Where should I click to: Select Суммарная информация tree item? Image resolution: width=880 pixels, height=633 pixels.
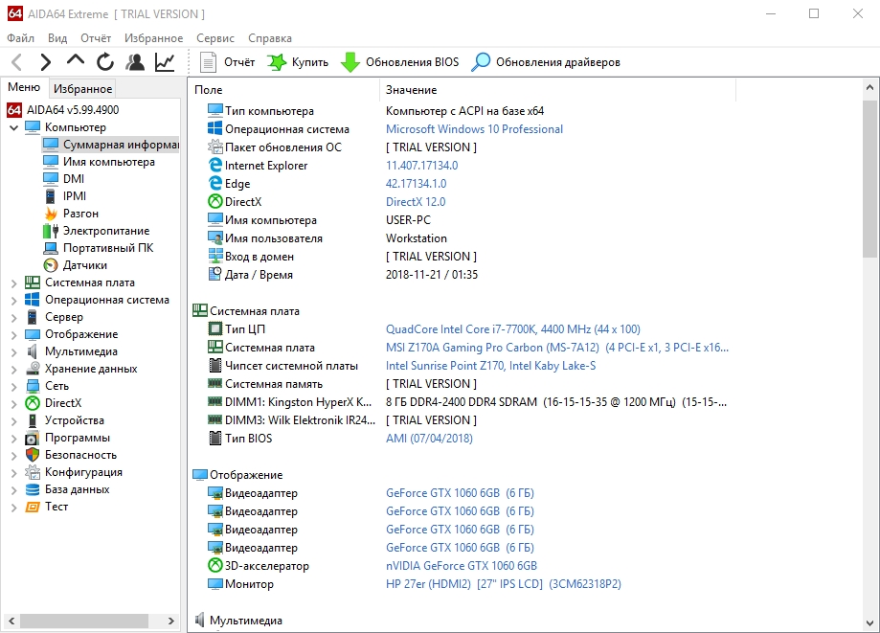tap(111, 145)
